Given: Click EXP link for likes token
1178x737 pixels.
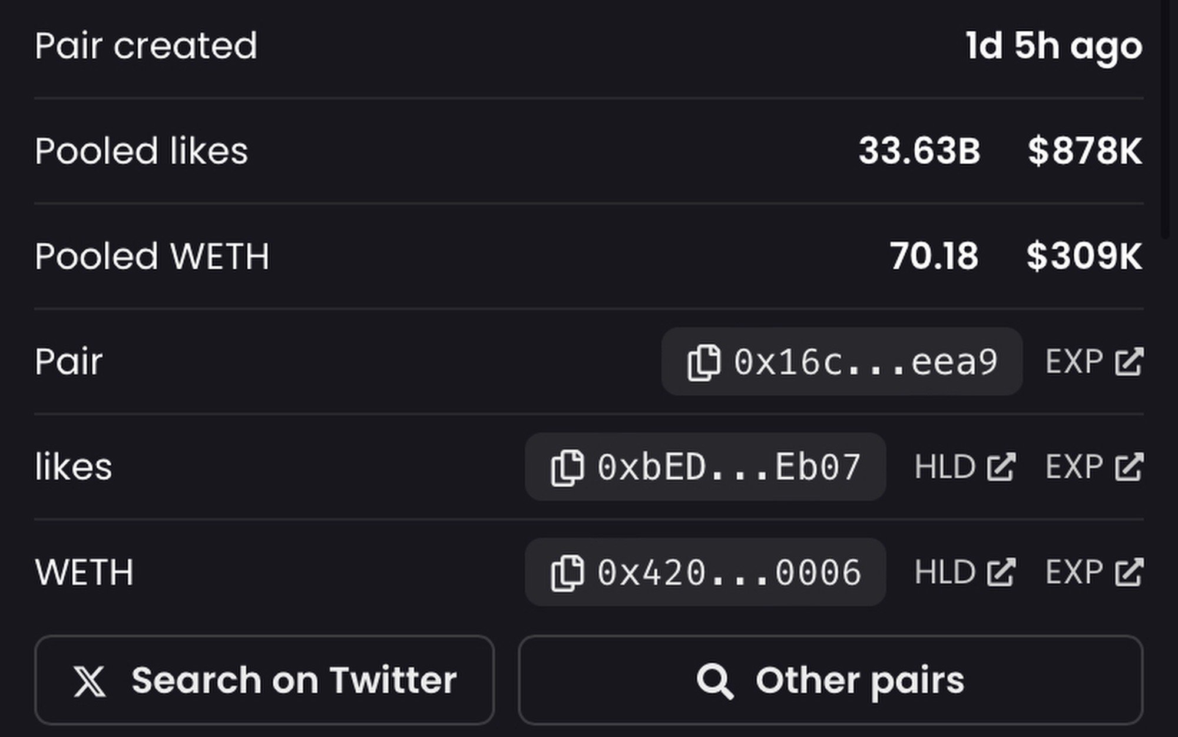Looking at the screenshot, I should pyautogui.click(x=1074, y=467).
